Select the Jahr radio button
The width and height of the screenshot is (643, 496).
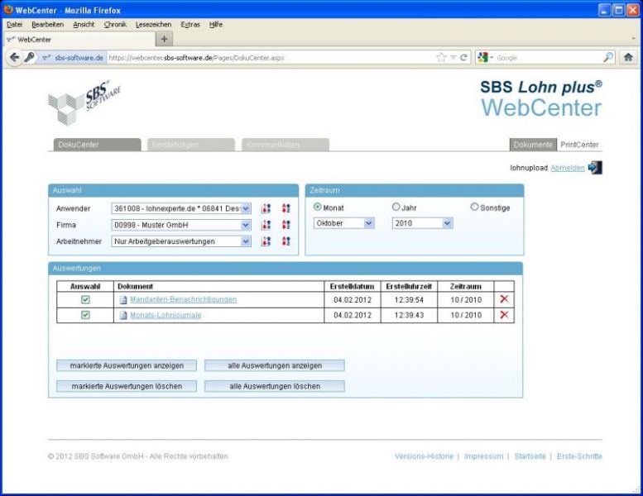(396, 207)
